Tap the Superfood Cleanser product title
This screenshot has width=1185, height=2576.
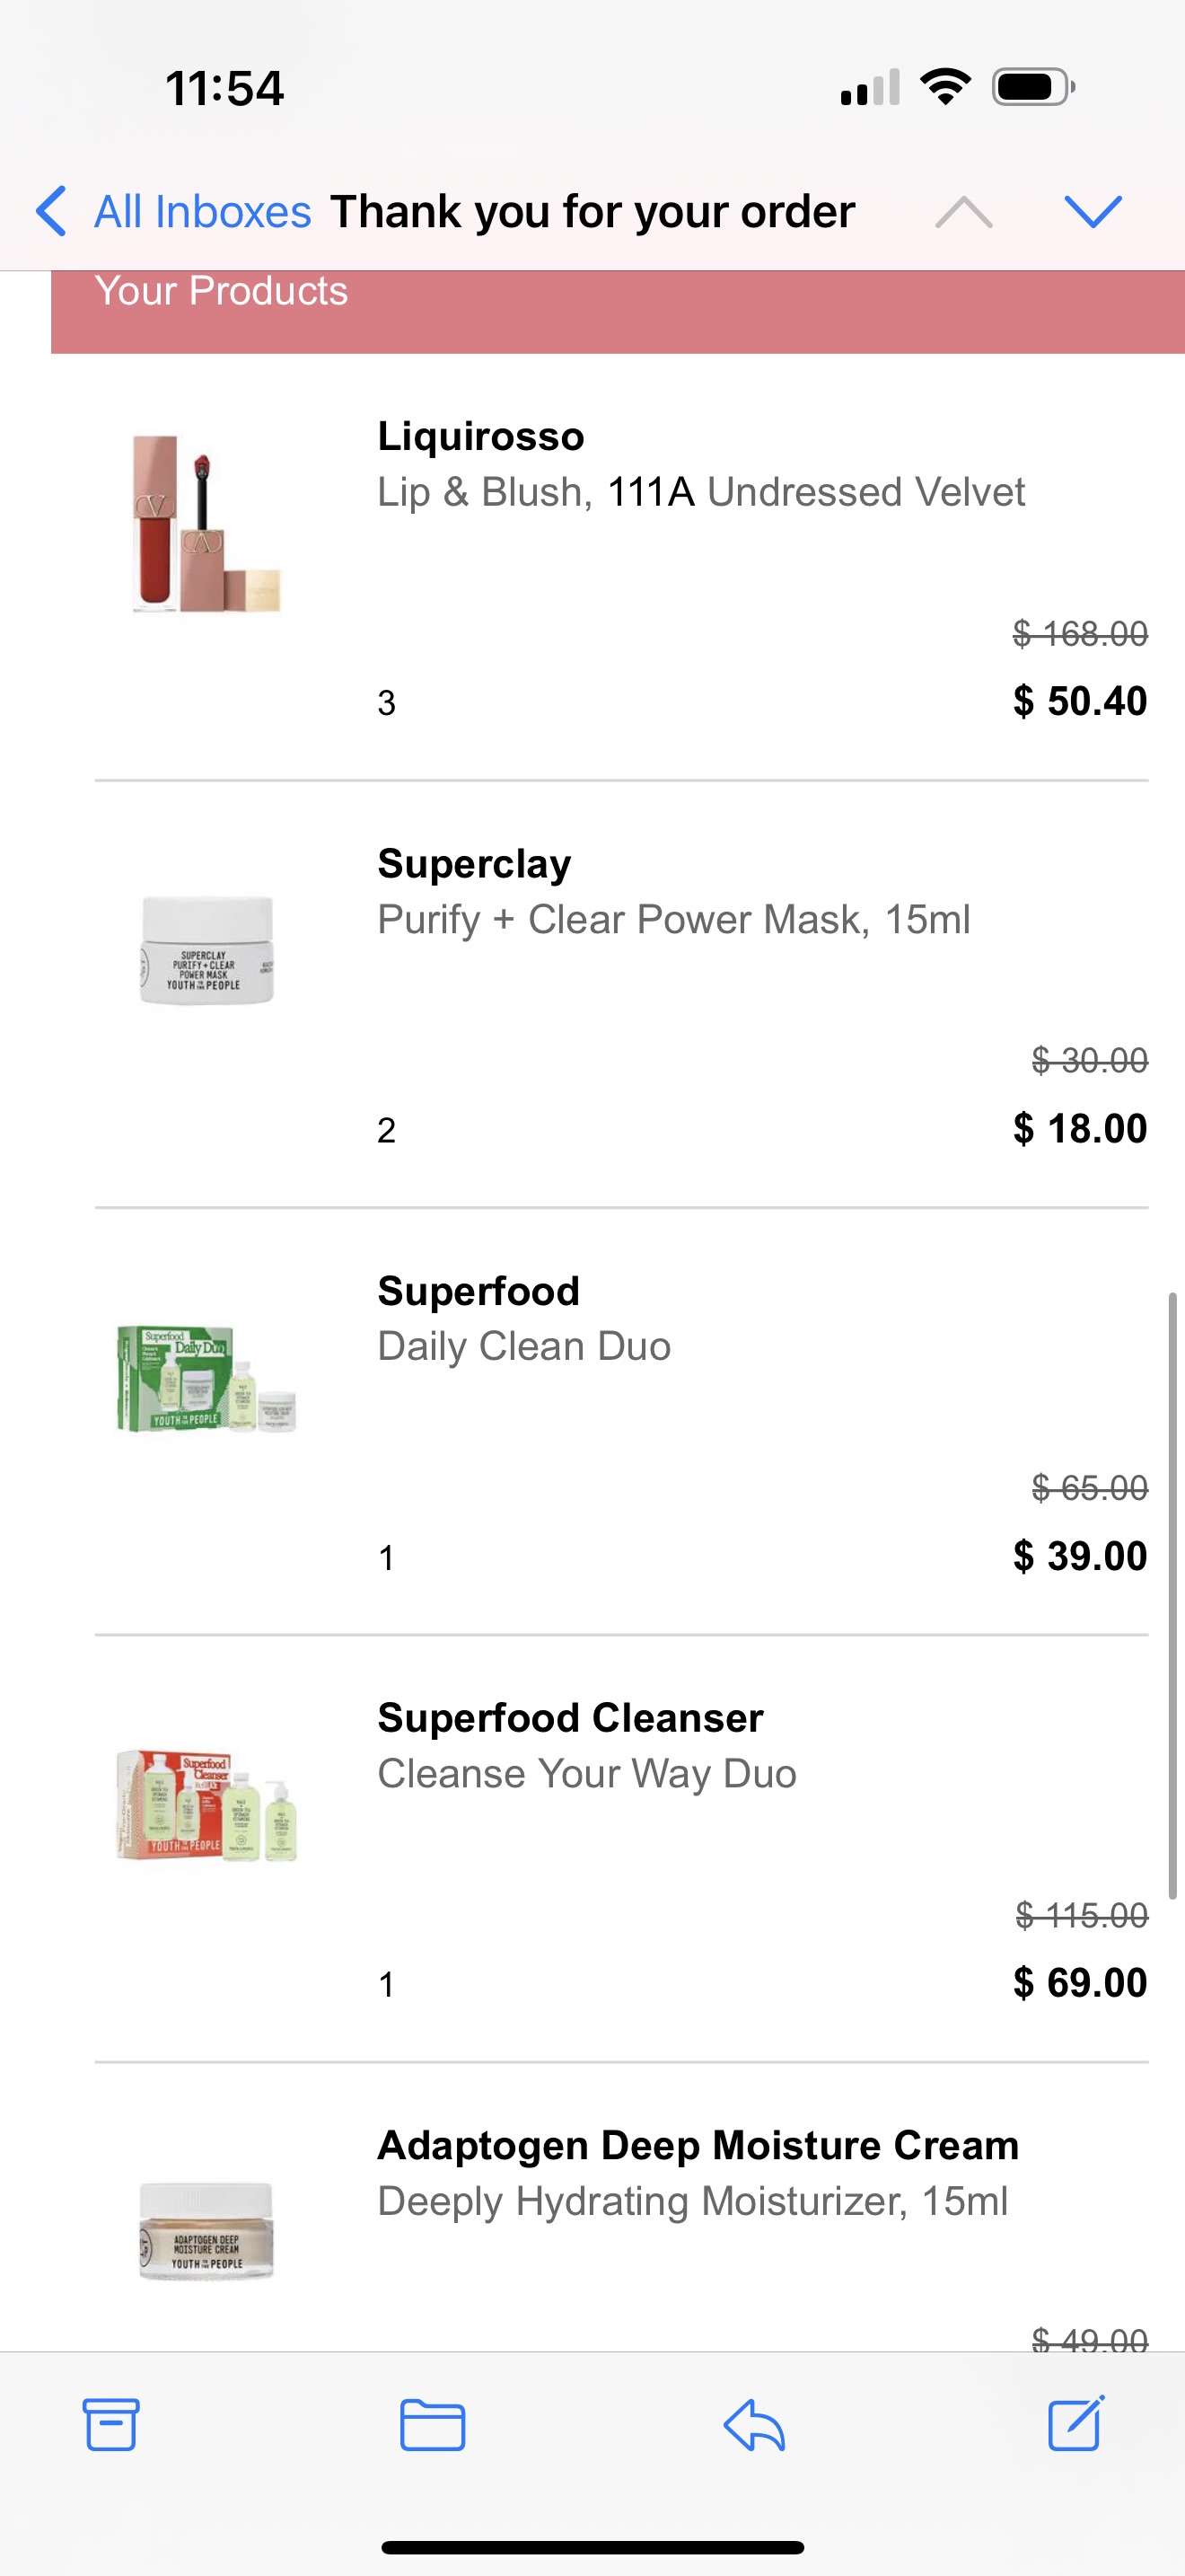pos(571,1718)
